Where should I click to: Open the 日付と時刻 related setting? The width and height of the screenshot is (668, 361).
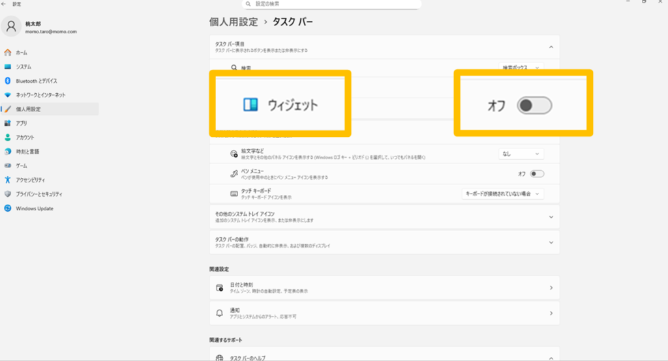[x=384, y=287]
